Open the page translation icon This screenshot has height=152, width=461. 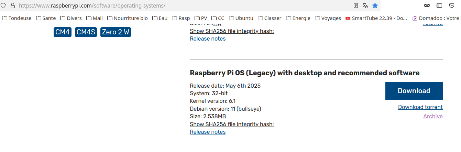coord(365,6)
